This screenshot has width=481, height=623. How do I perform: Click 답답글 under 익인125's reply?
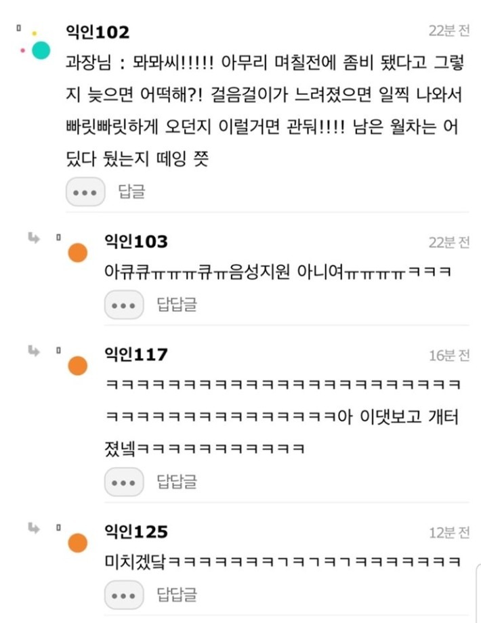[177, 595]
